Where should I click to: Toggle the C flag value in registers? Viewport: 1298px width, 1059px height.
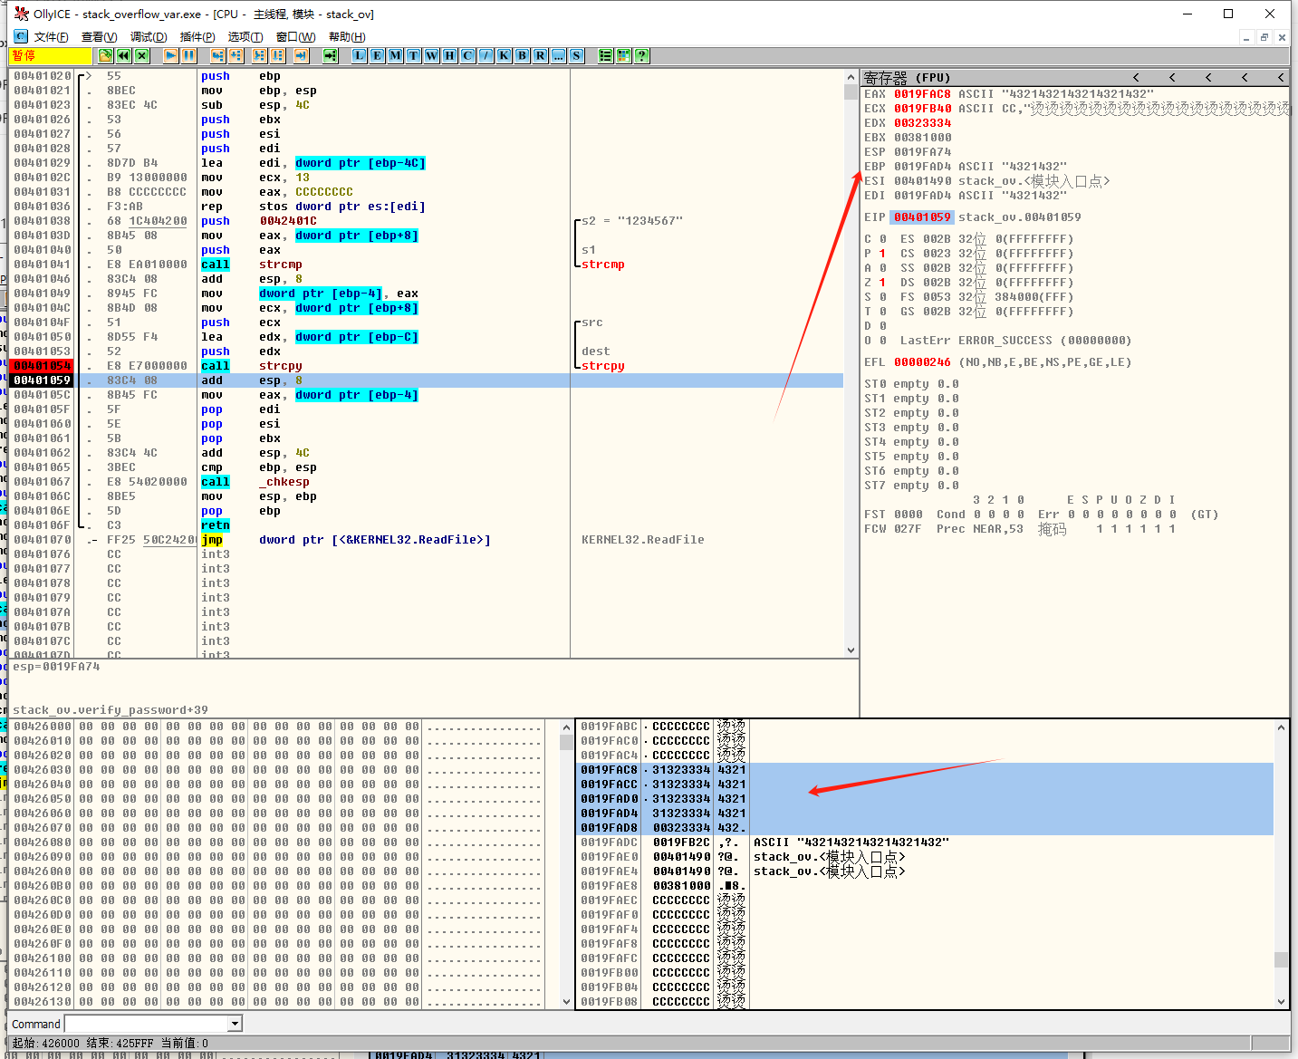(x=882, y=239)
